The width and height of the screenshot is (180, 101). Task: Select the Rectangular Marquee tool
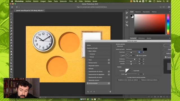point(11,17)
